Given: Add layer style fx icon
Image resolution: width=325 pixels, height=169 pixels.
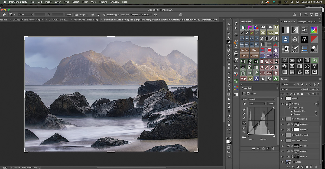Looking at the screenshot, I should (293, 167).
